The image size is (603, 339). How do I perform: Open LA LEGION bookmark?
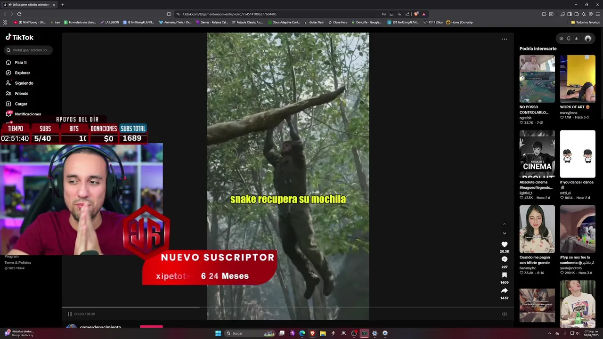[109, 22]
